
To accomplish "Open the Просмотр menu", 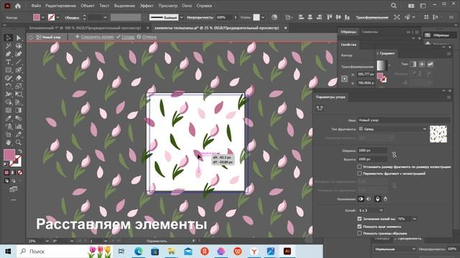I will [167, 6].
